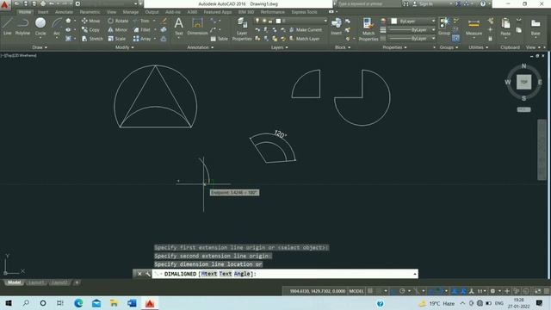
Task: Click the Fillet tool
Action: [x=142, y=30]
